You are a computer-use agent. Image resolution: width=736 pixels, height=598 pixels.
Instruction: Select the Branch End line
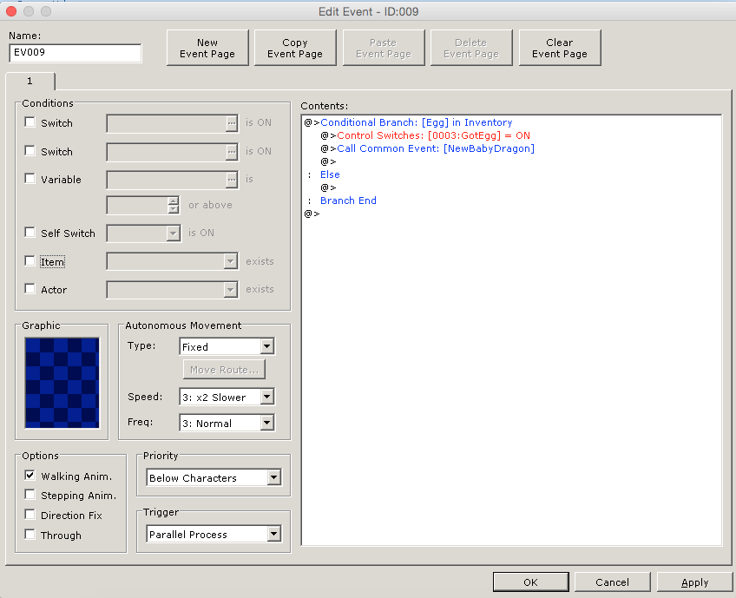click(x=348, y=200)
